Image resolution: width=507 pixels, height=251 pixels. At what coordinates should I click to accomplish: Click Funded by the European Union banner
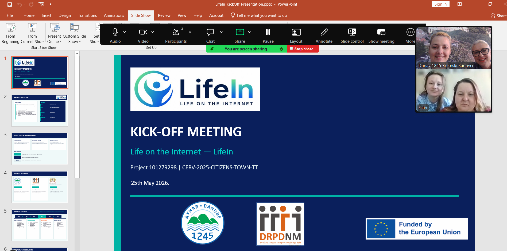416,229
